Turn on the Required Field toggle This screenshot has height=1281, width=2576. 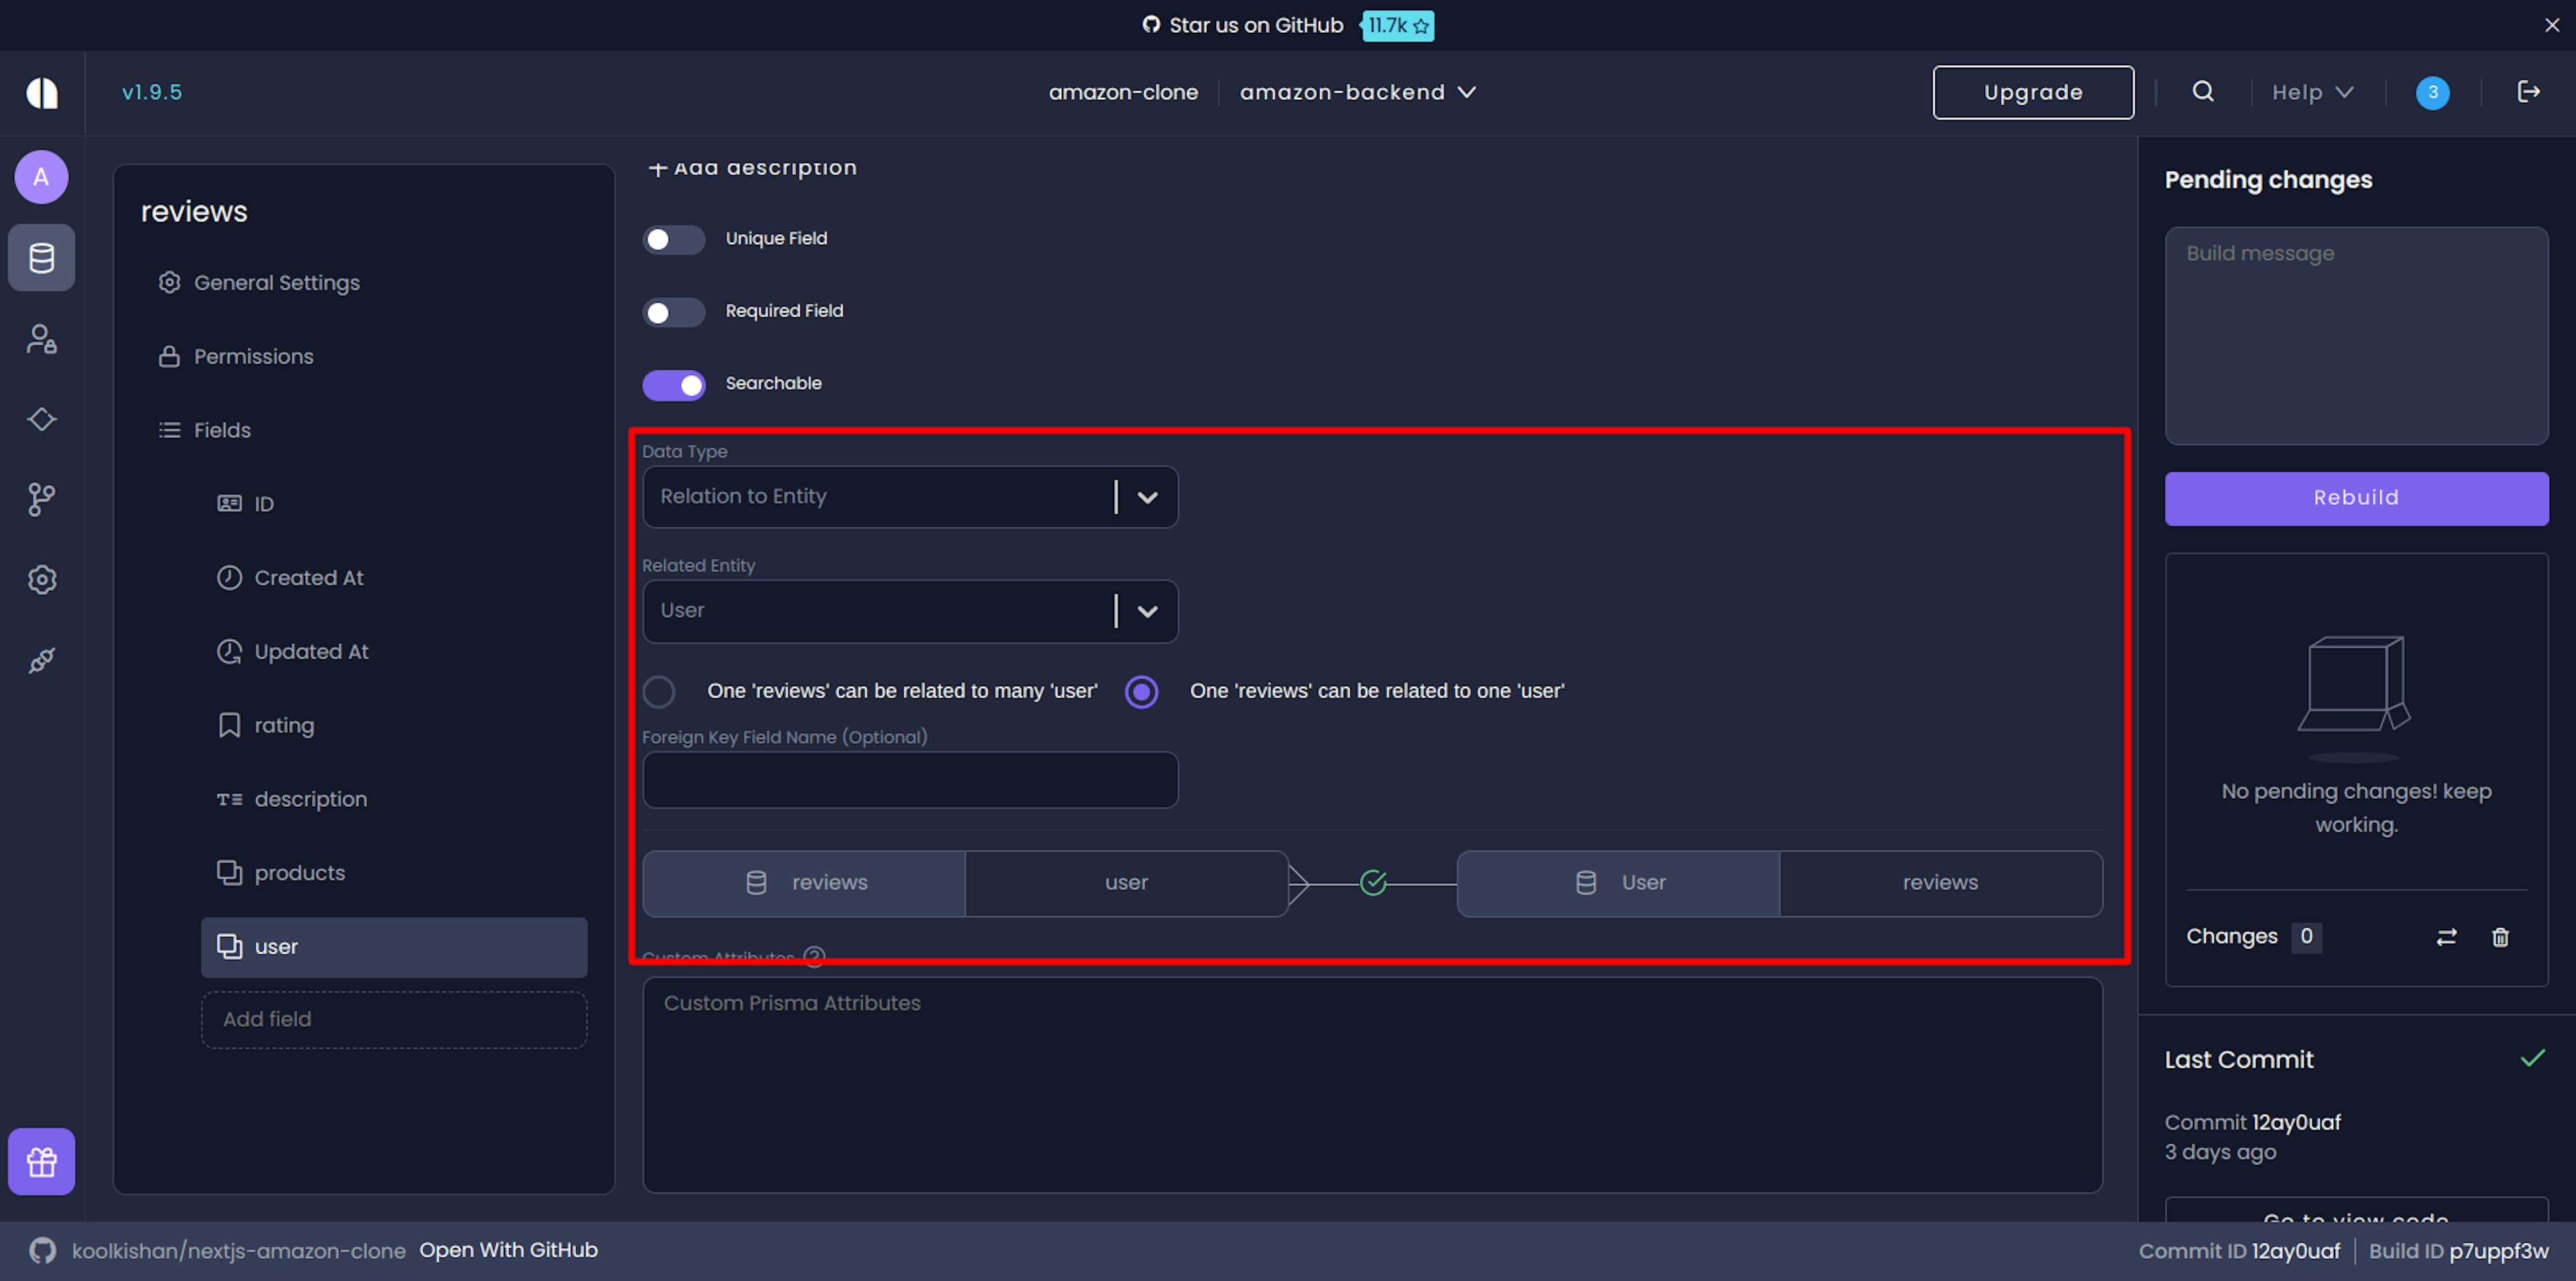coord(673,312)
